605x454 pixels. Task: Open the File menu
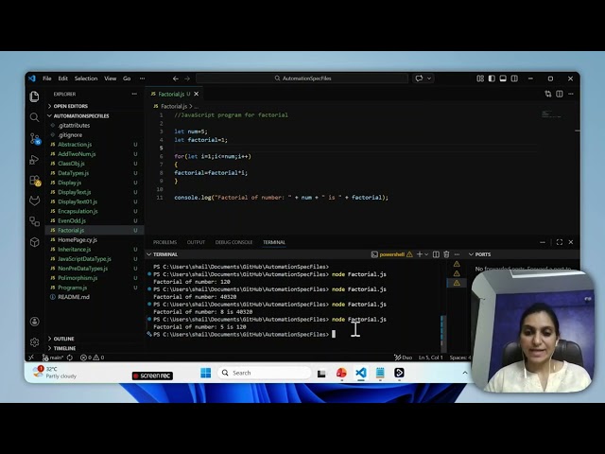47,79
